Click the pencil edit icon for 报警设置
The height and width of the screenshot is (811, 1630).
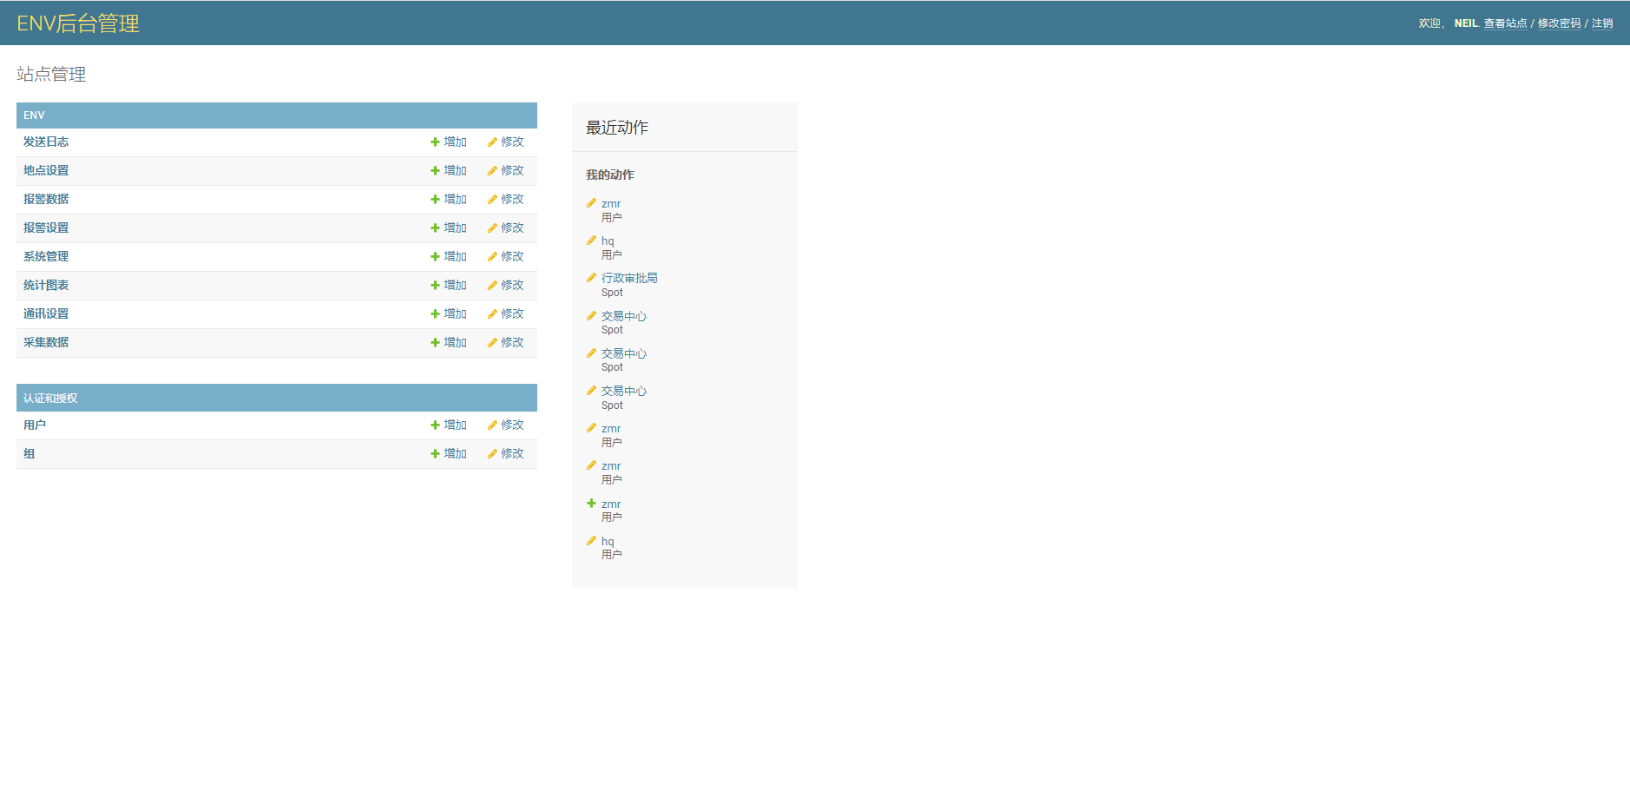pos(492,228)
